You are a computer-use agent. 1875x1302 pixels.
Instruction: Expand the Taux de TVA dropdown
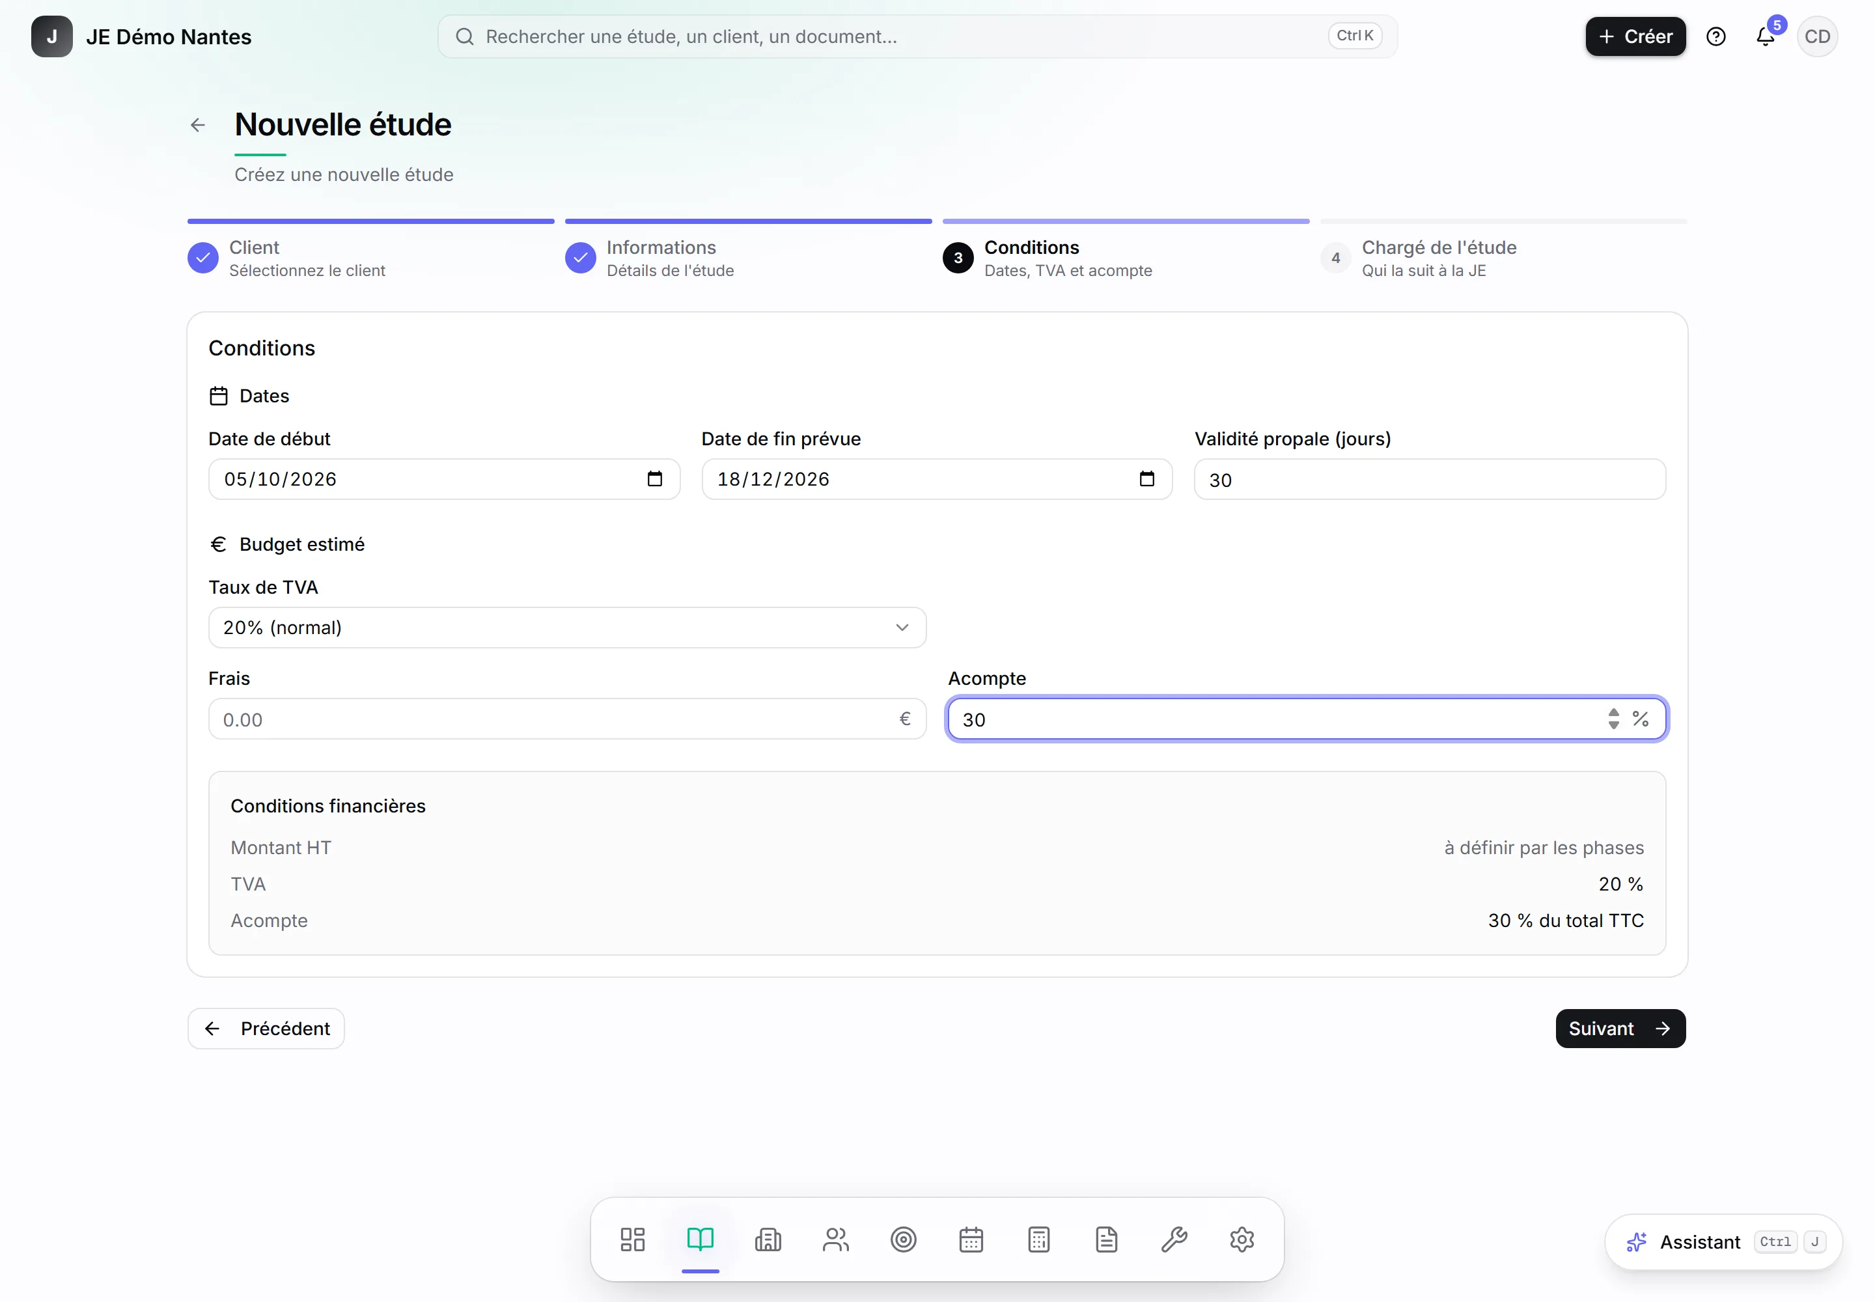tap(567, 628)
